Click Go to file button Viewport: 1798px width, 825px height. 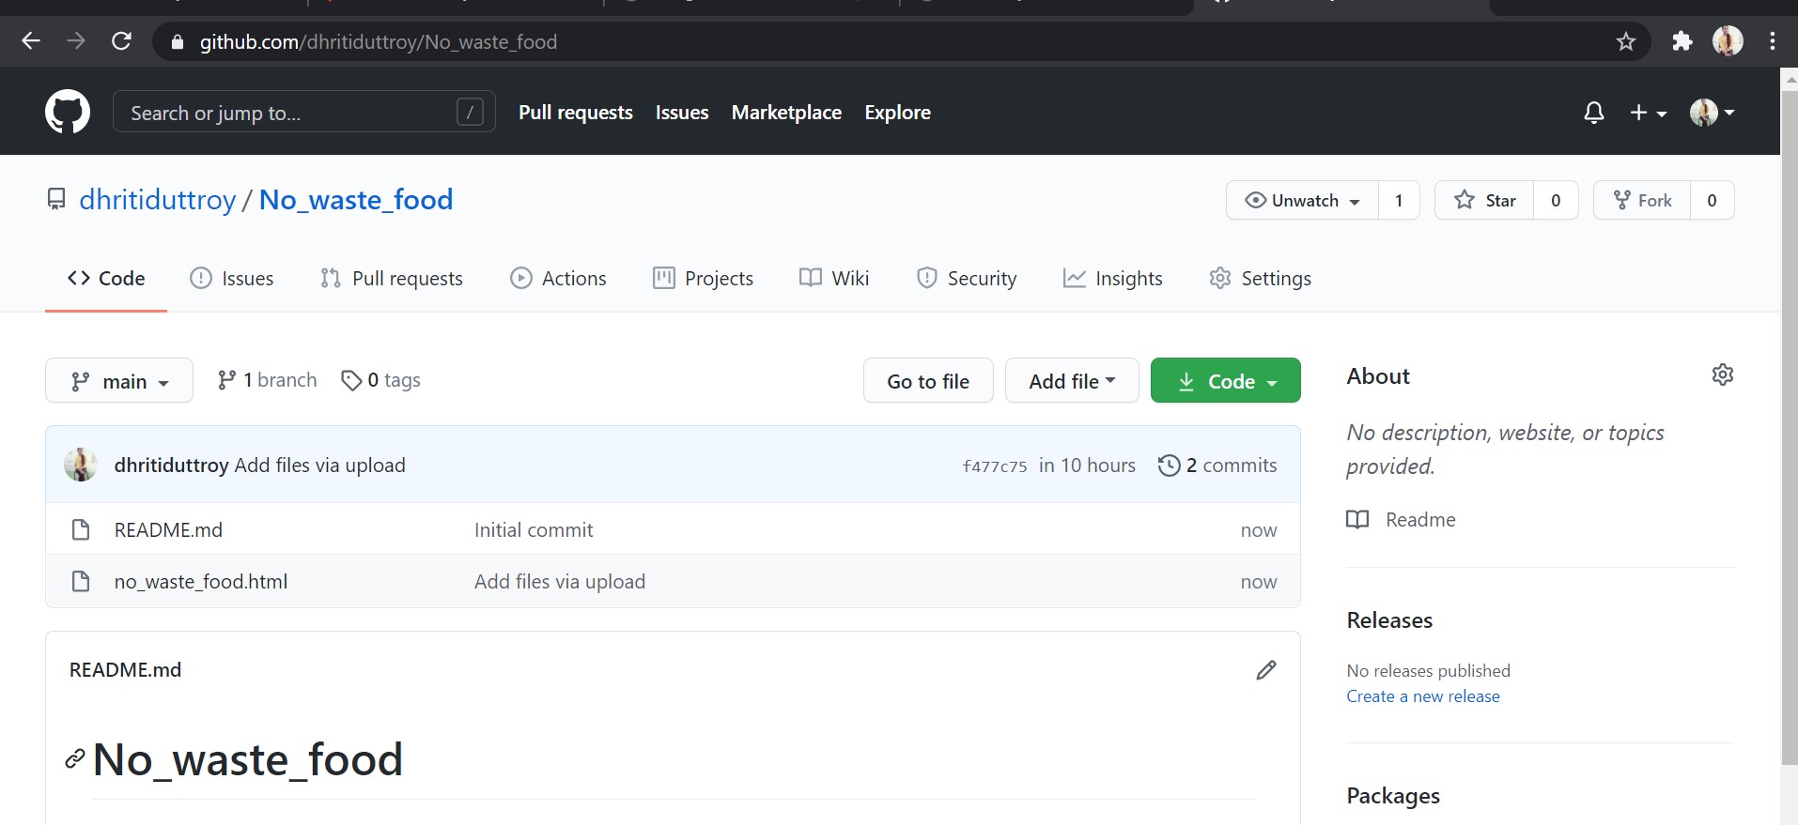pyautogui.click(x=928, y=380)
